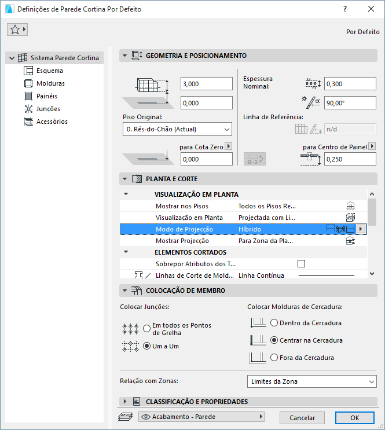
Task: Click the base offset field below height
Action: tap(206, 103)
